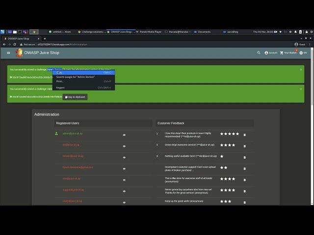Show details for the ciso@juice-sh.op user row
Image resolution: width=314 pixels, height=235 pixels.
(x=124, y=180)
